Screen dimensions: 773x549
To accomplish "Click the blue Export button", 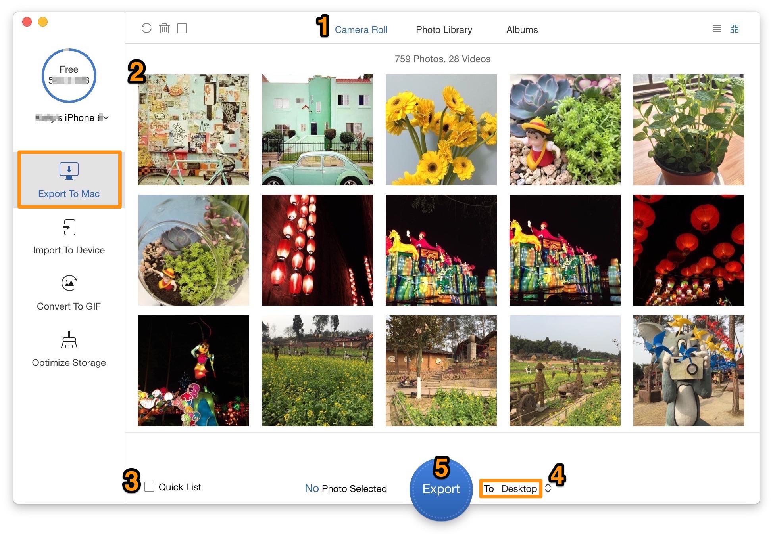I will point(441,489).
